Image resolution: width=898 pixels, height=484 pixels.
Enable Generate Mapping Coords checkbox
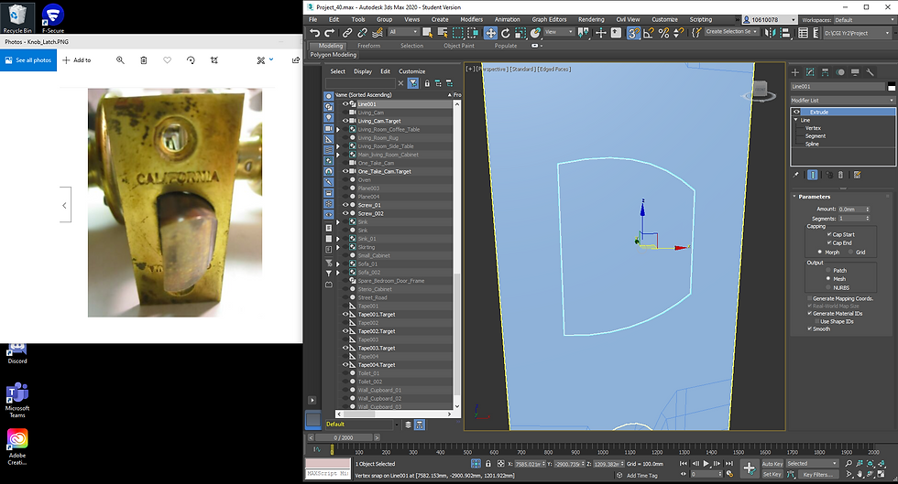coord(809,298)
